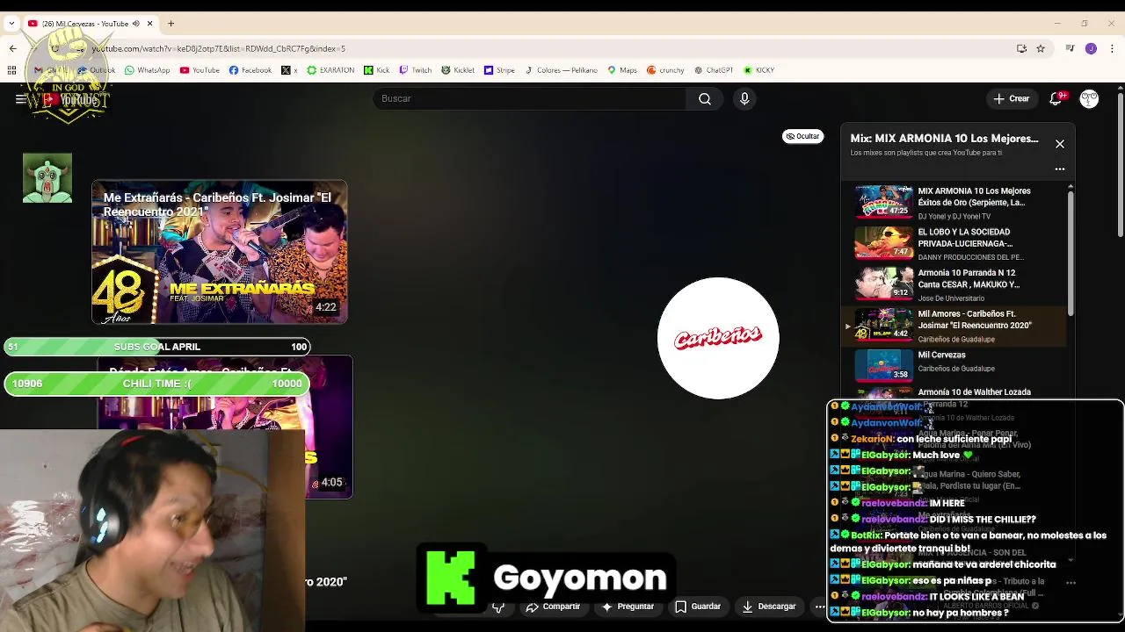Image resolution: width=1125 pixels, height=632 pixels.
Task: Bookmark this page with star icon
Action: point(1041,48)
